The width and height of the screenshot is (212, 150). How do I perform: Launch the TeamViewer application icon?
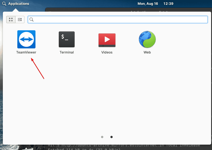[26, 39]
